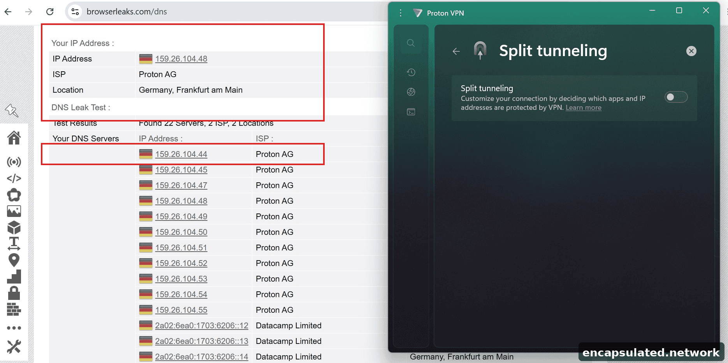Open the stairs-shaped features icon in sidebar
The image size is (728, 363).
14,277
